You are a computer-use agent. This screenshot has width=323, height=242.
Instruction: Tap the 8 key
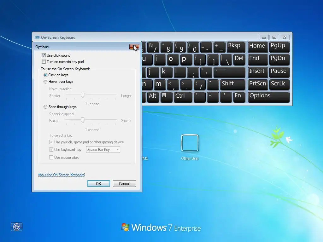[x=166, y=47]
